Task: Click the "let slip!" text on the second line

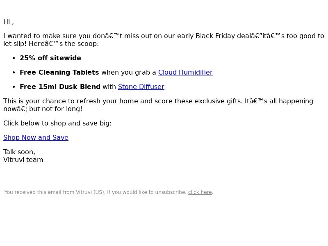Action: [x=15, y=44]
